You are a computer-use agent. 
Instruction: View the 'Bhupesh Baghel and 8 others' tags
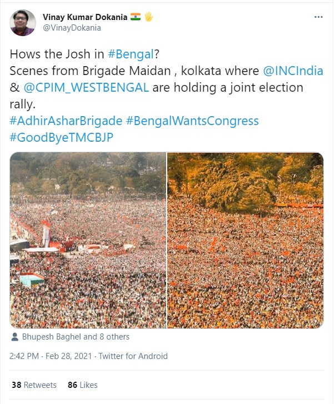point(75,337)
